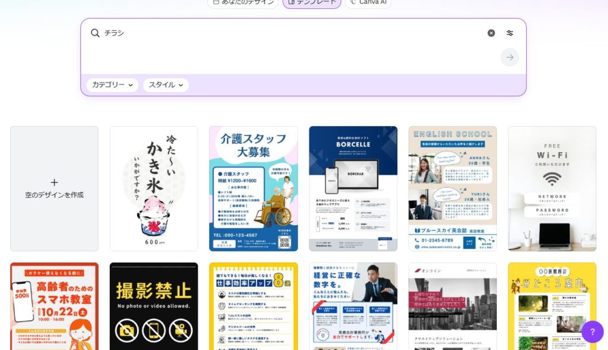
Task: Click the search magnifier icon
Action: click(95, 33)
